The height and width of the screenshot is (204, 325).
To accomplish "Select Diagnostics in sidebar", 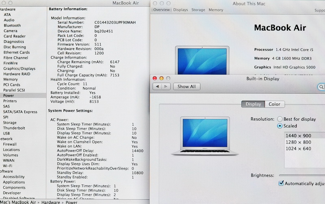I will coord(14,41).
